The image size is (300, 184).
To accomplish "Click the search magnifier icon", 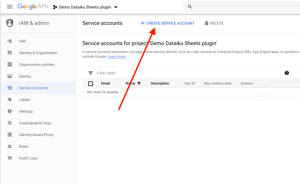I will 190,7.
